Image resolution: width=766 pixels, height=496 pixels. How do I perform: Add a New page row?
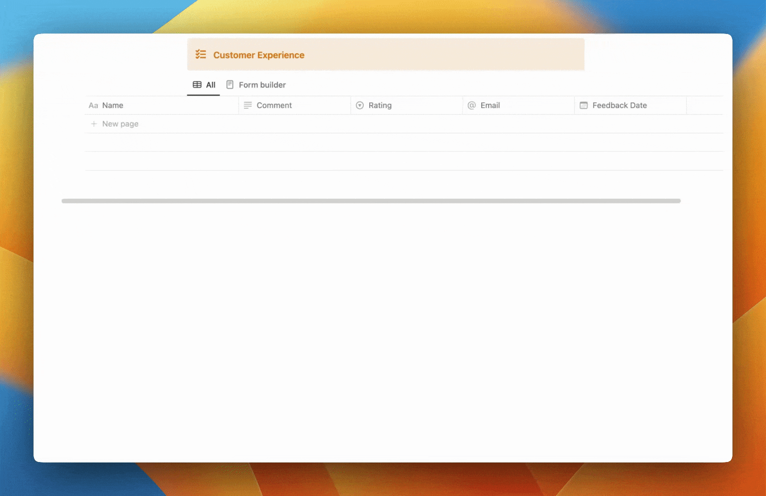[x=404, y=124]
